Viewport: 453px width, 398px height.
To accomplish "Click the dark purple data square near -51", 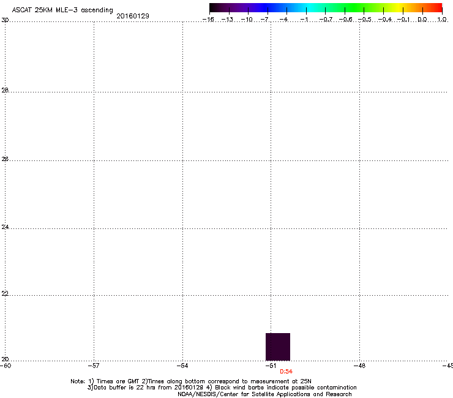I will tap(278, 347).
